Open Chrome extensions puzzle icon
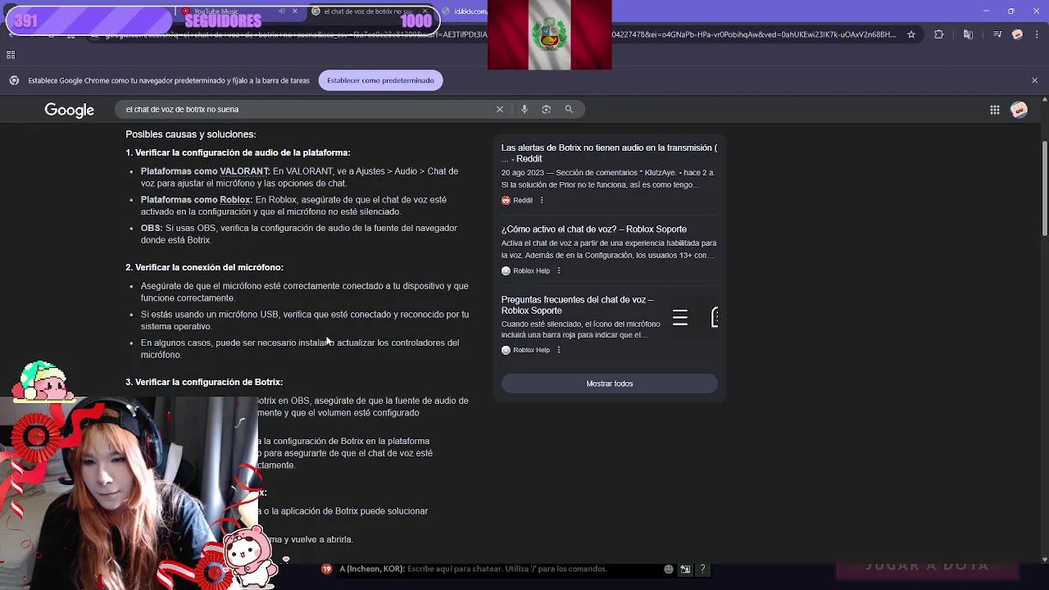The height and width of the screenshot is (590, 1049). click(x=939, y=34)
